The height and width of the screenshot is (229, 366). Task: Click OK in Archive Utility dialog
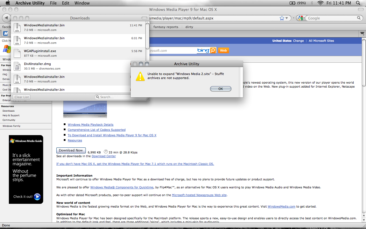(x=220, y=89)
